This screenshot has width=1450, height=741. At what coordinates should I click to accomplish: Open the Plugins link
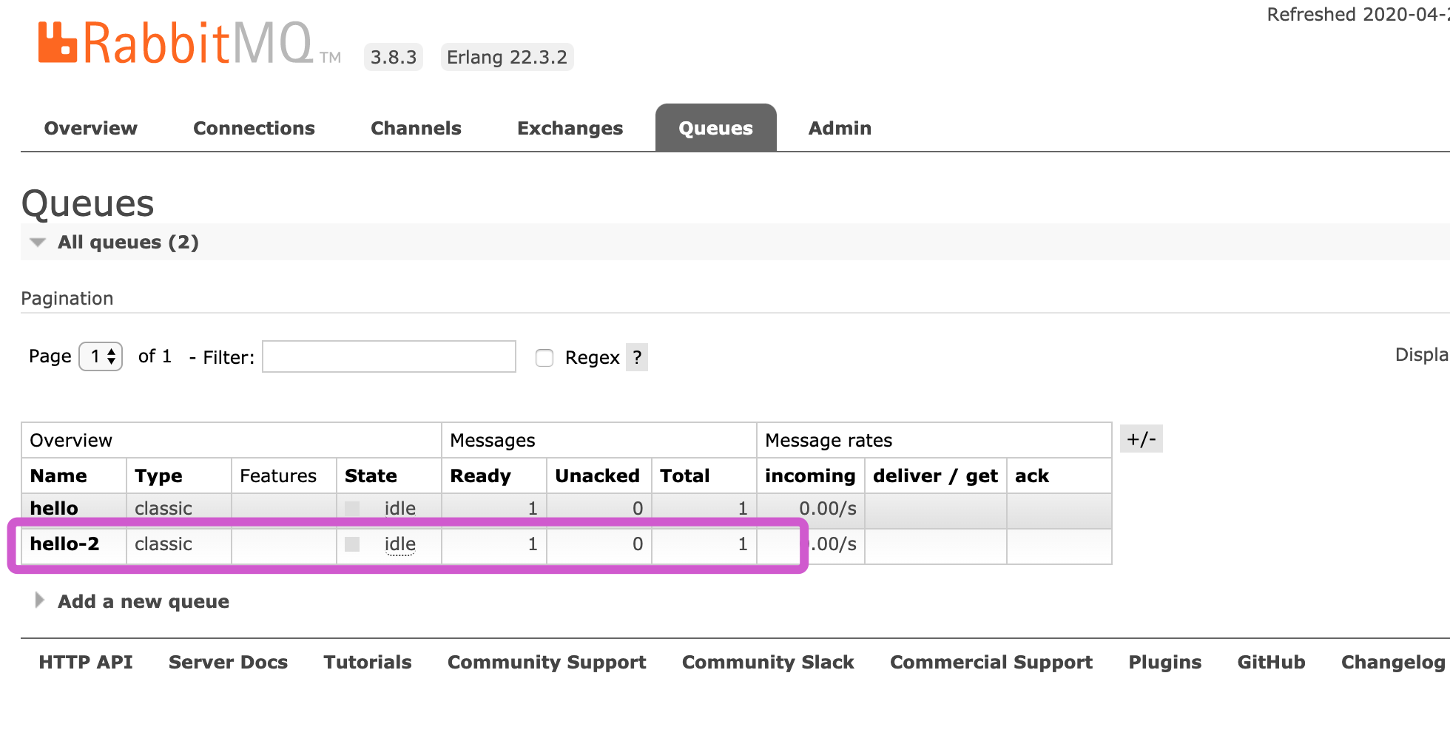tap(1165, 663)
